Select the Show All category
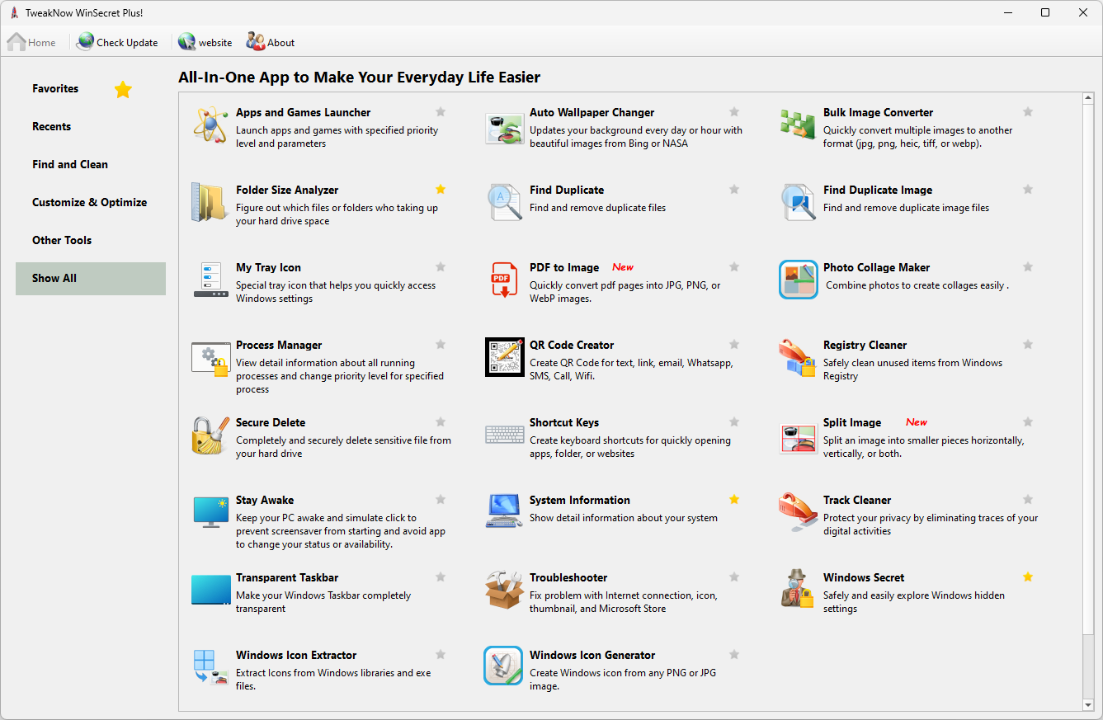The image size is (1103, 720). point(91,279)
